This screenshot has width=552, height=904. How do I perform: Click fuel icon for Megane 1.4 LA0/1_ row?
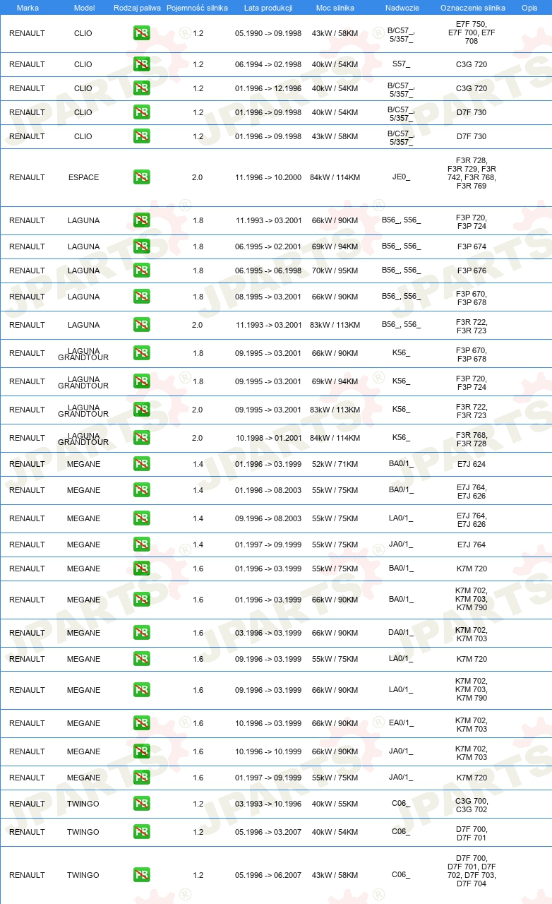click(141, 518)
